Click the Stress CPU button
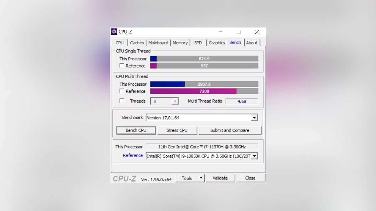Viewport: 376px width, 211px height. (177, 130)
